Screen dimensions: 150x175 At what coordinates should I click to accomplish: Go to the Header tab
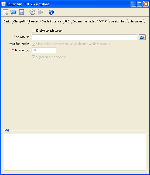point(34,21)
